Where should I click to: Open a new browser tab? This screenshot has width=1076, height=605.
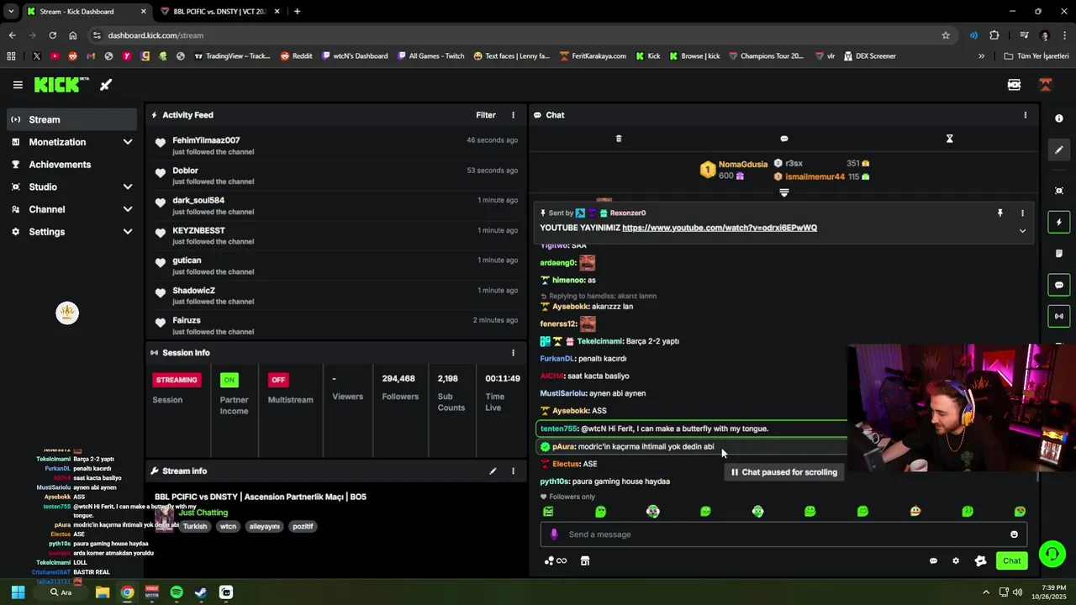[x=297, y=11]
